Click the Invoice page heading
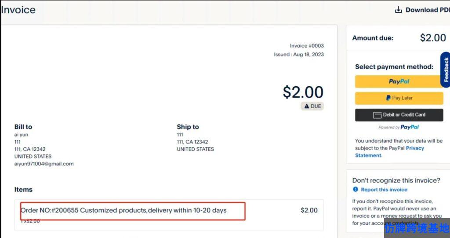 point(18,10)
